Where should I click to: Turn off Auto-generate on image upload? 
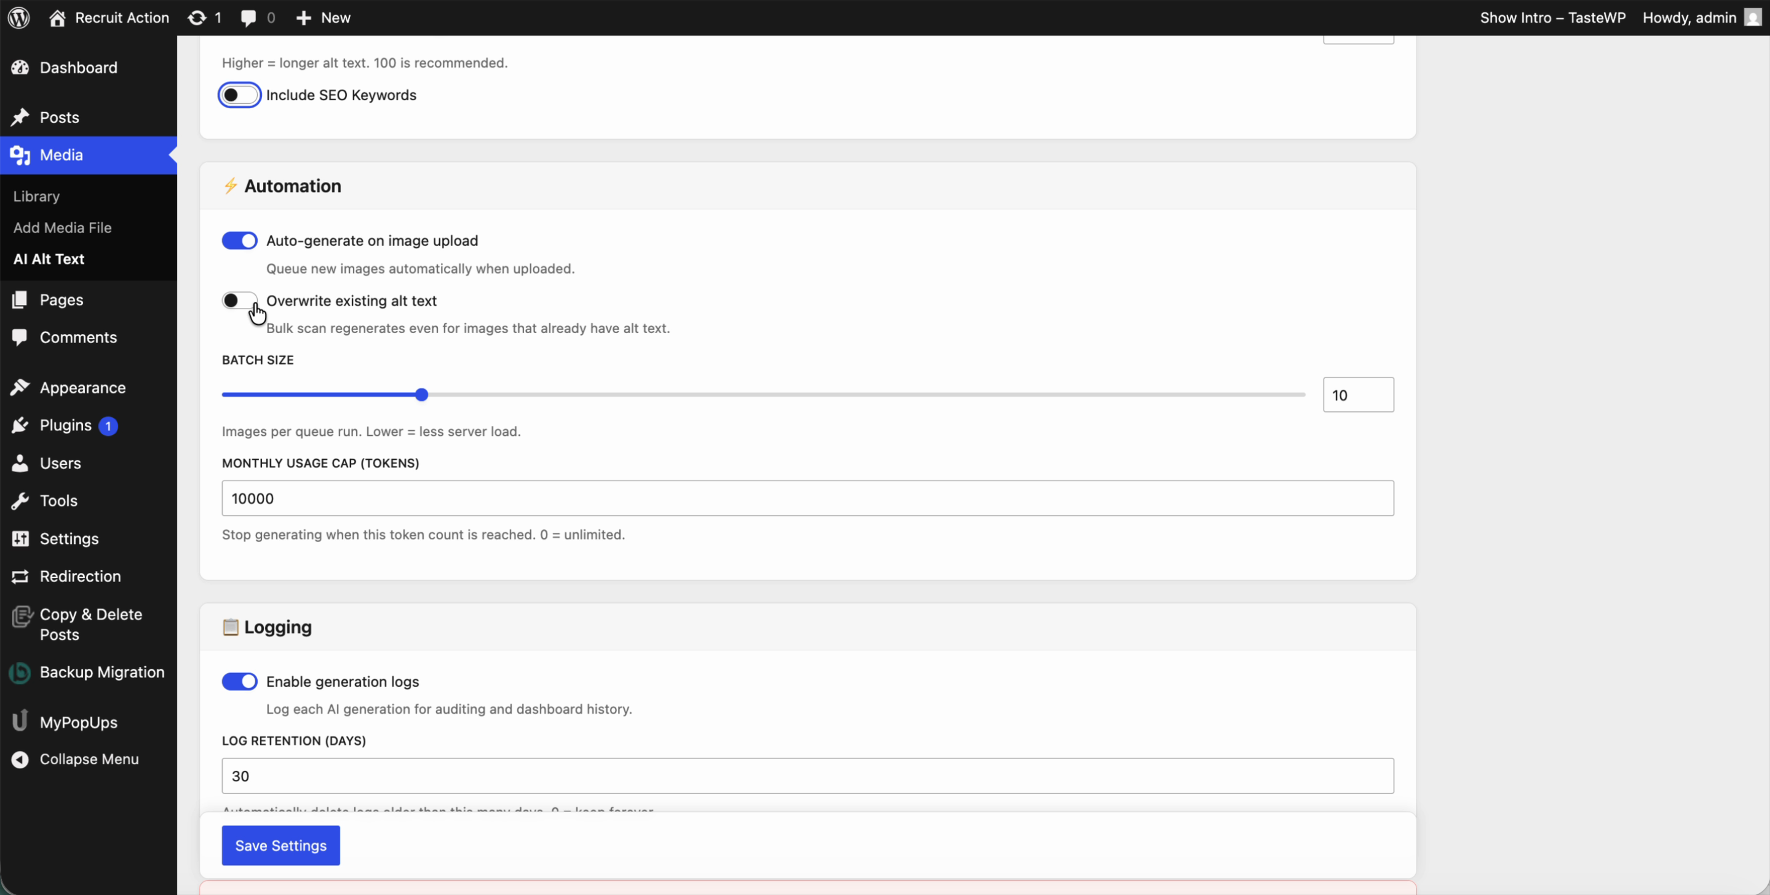pyautogui.click(x=239, y=240)
